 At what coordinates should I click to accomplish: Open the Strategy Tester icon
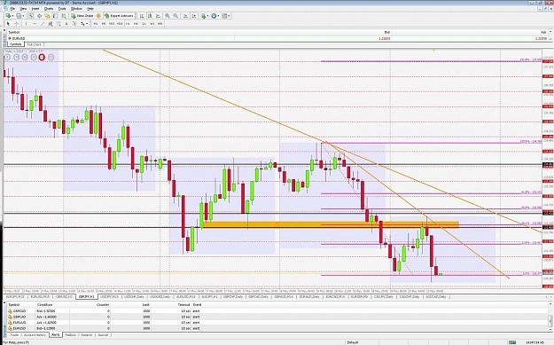click(x=64, y=16)
